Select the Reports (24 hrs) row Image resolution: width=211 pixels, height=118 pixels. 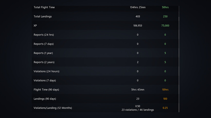[44, 35]
